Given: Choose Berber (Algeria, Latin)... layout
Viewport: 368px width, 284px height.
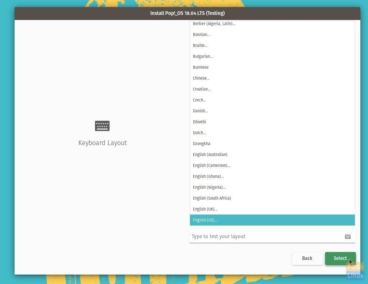Looking at the screenshot, I should click(272, 24).
